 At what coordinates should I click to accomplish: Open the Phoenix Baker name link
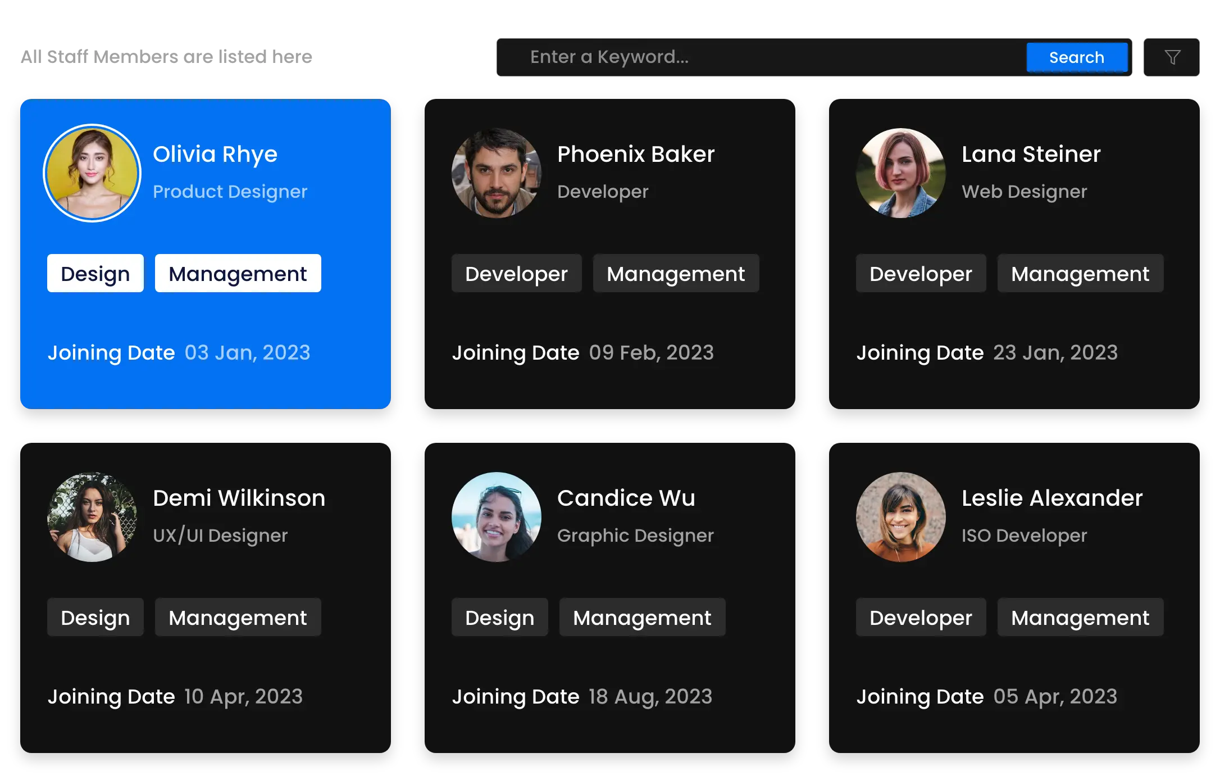636,154
